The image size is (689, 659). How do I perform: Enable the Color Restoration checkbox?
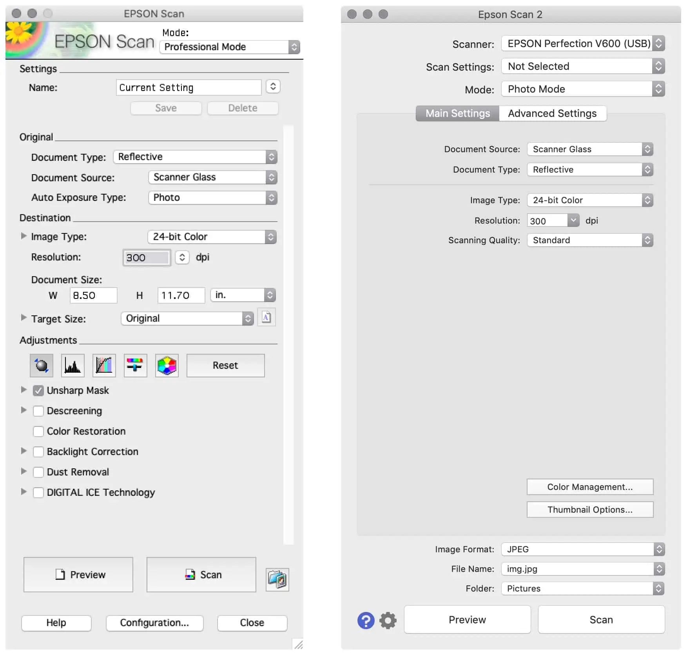(x=38, y=431)
